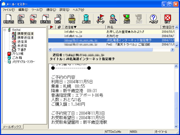Open the 送信済 sent folder

point(22,42)
